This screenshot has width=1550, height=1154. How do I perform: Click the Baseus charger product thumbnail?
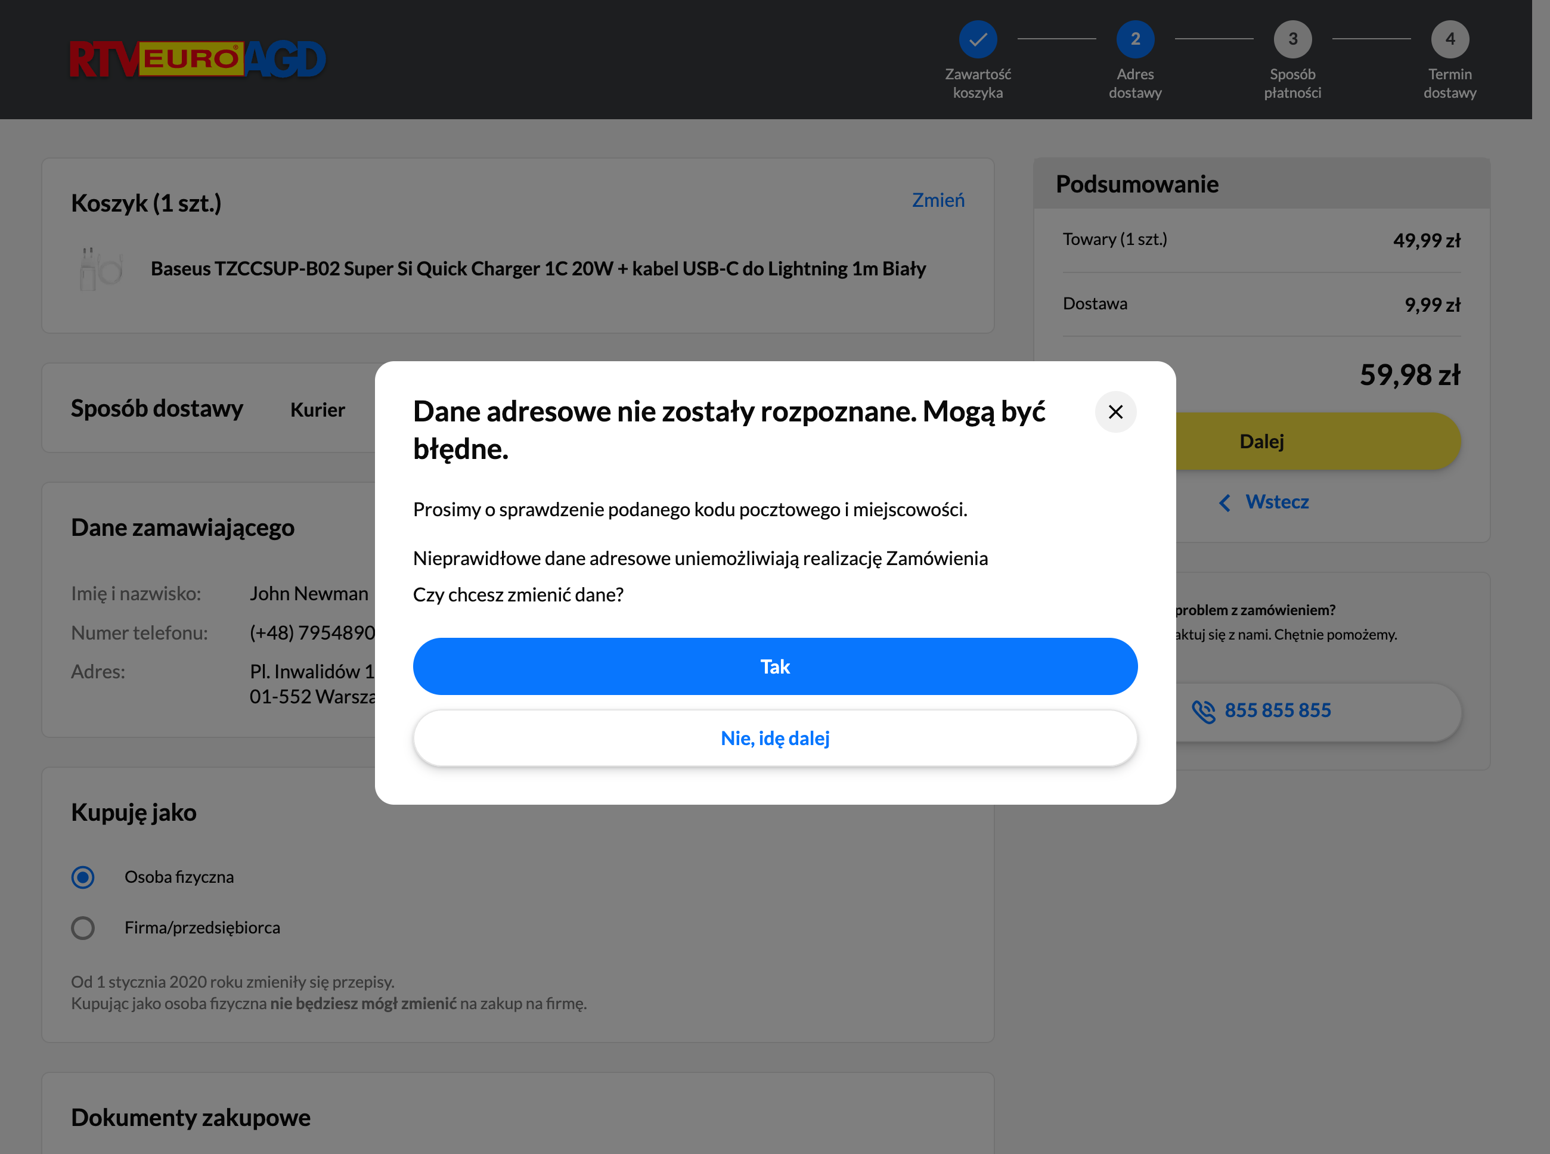(x=100, y=269)
